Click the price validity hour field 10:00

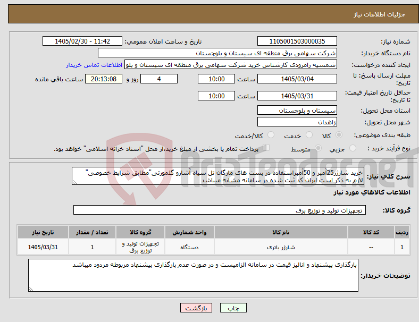pyautogui.click(x=216, y=96)
